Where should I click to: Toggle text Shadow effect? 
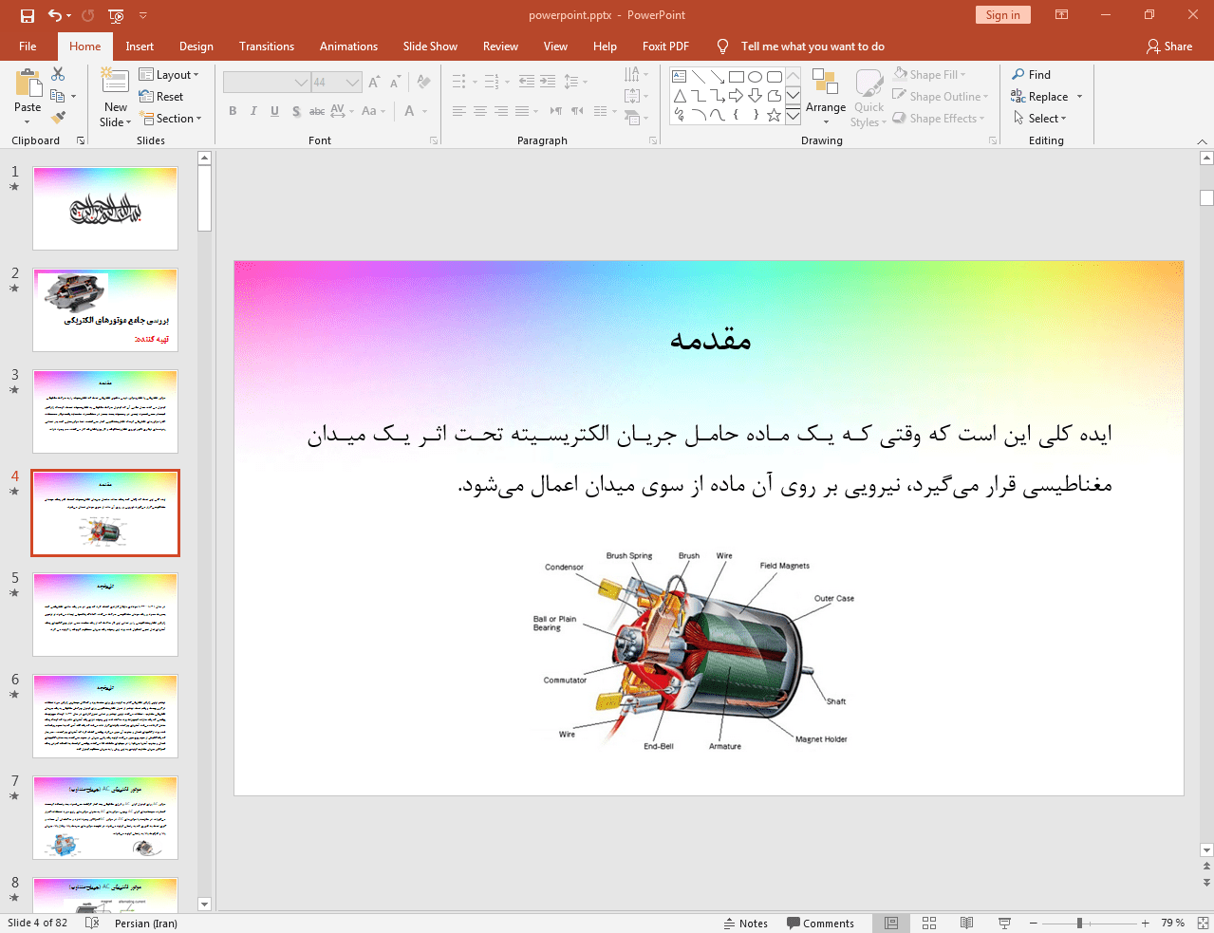(296, 111)
